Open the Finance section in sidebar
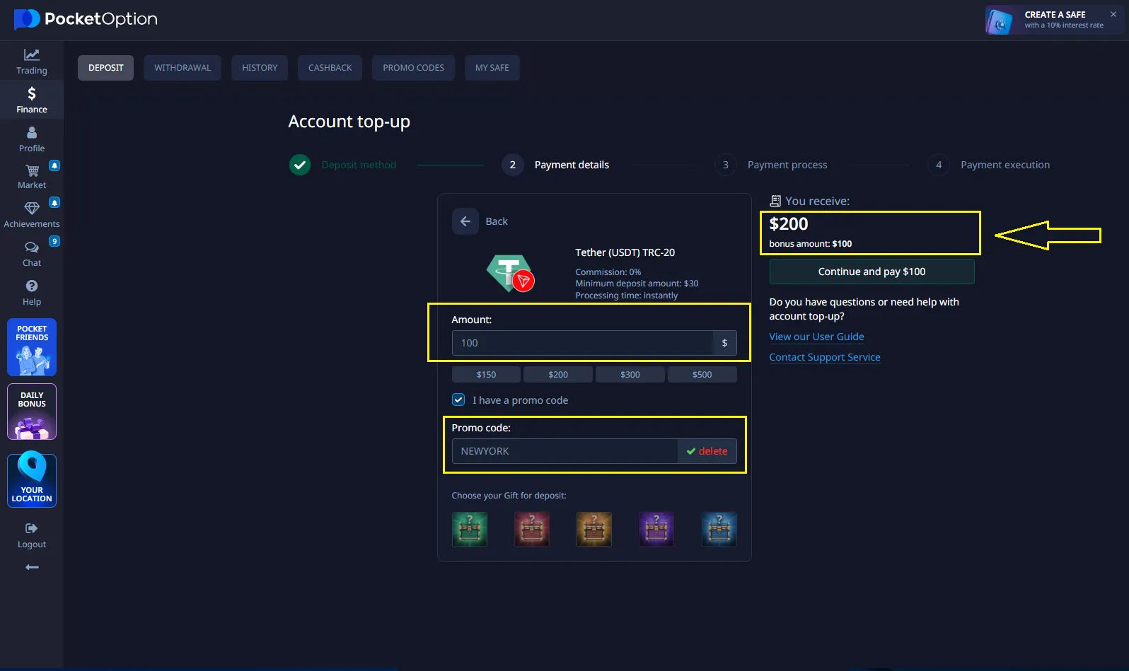Screen dimensions: 1129x671 [32, 100]
